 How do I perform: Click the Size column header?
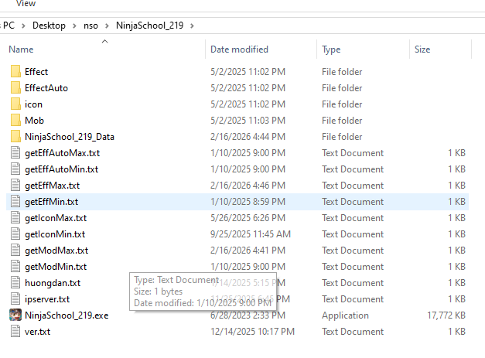[422, 49]
